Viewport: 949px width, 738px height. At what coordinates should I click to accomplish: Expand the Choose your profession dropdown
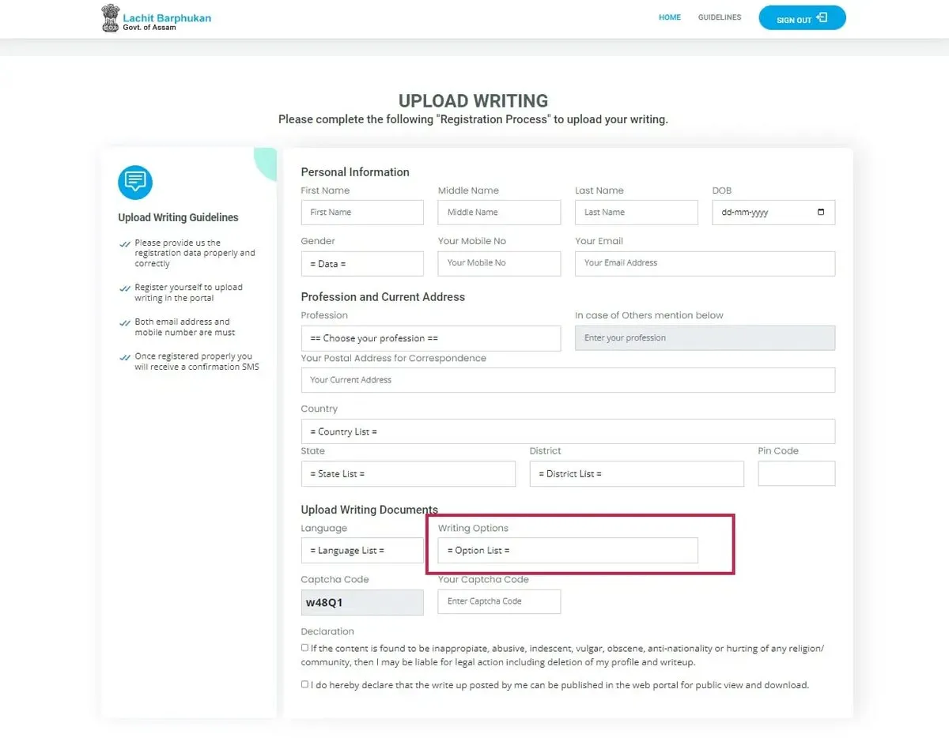(x=431, y=338)
